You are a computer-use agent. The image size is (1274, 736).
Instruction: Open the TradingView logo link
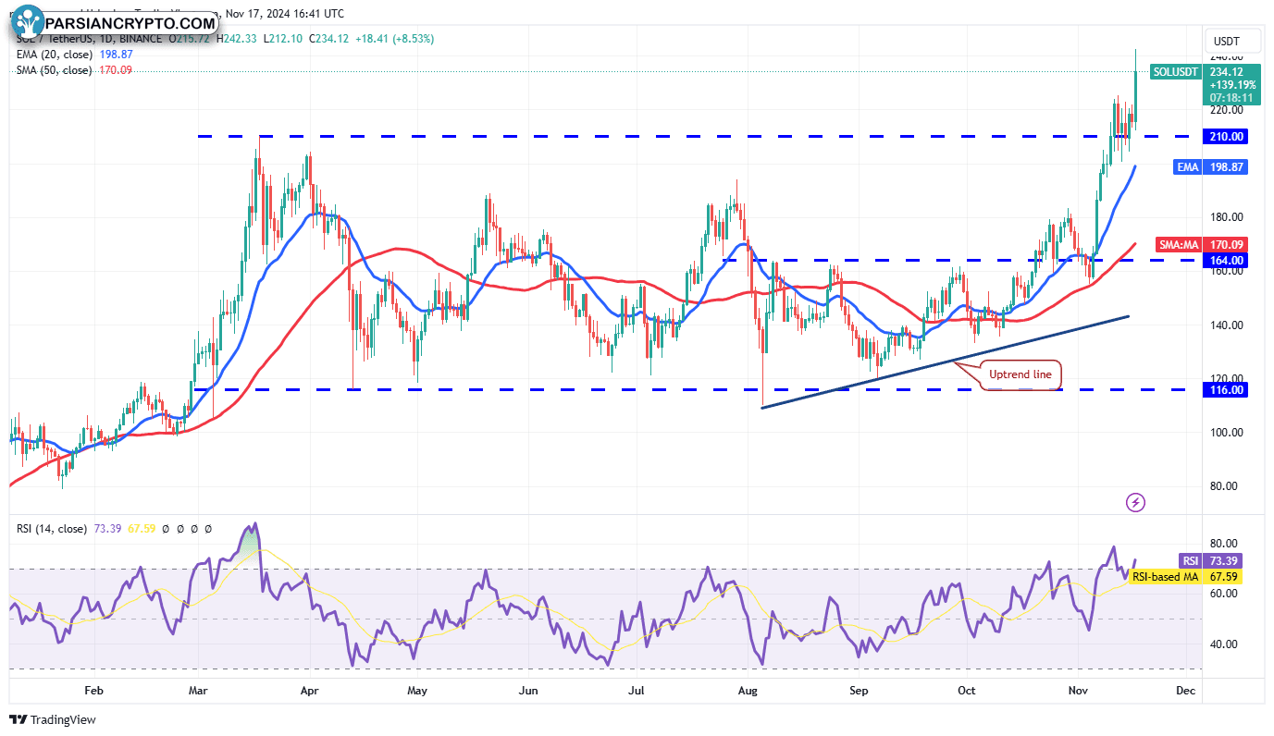(x=53, y=719)
